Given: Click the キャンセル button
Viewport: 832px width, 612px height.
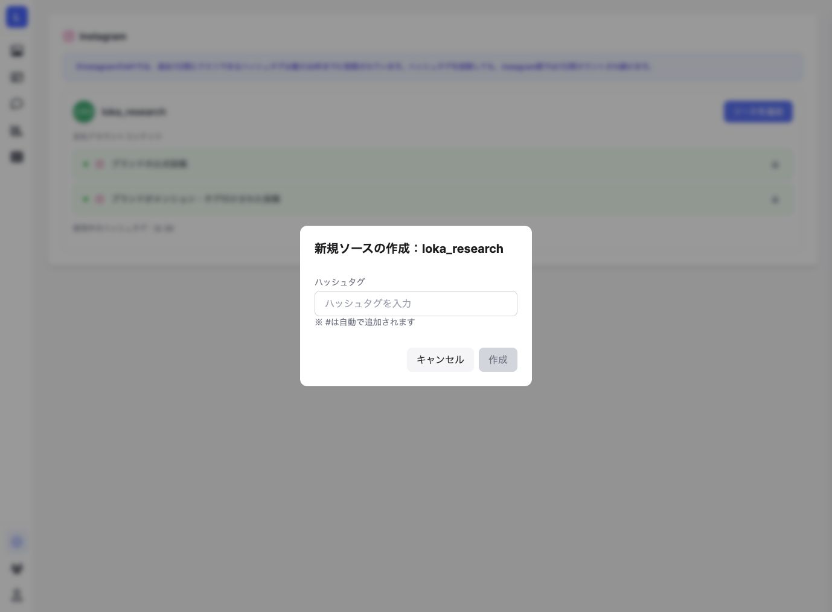Looking at the screenshot, I should click(x=440, y=360).
